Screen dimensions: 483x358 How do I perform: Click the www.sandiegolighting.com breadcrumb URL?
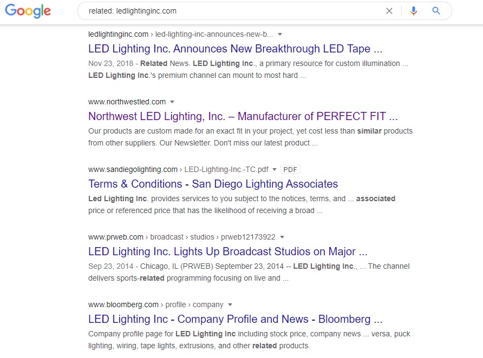pos(133,169)
